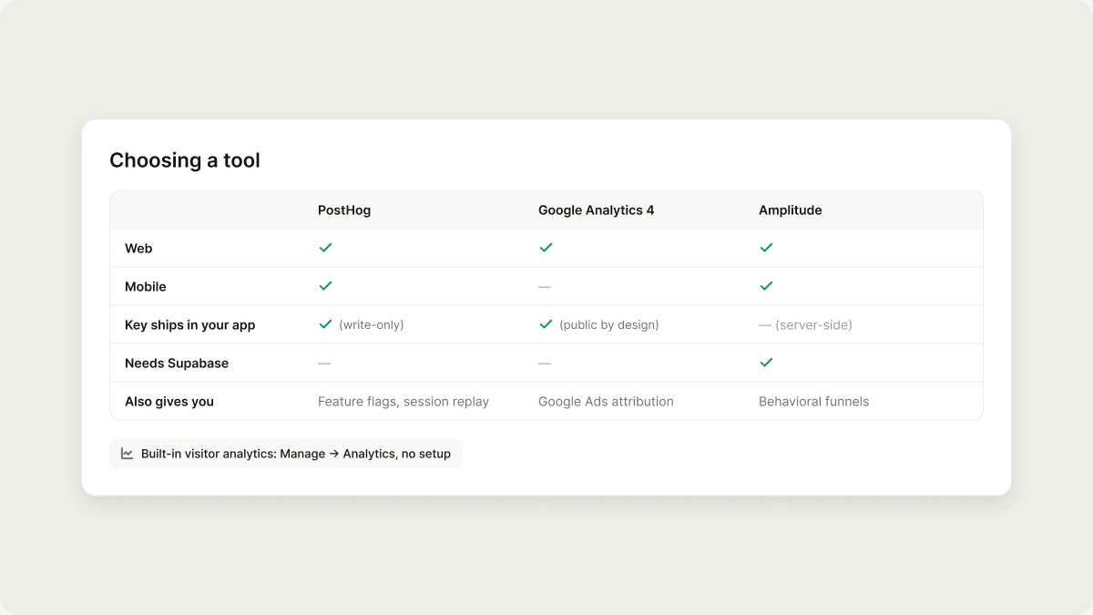Screen dimensions: 1093x615
Task: Click the PostHog column header
Action: [344, 210]
